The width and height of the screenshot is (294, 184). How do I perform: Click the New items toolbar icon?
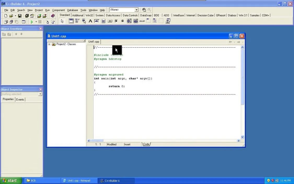click(6, 16)
